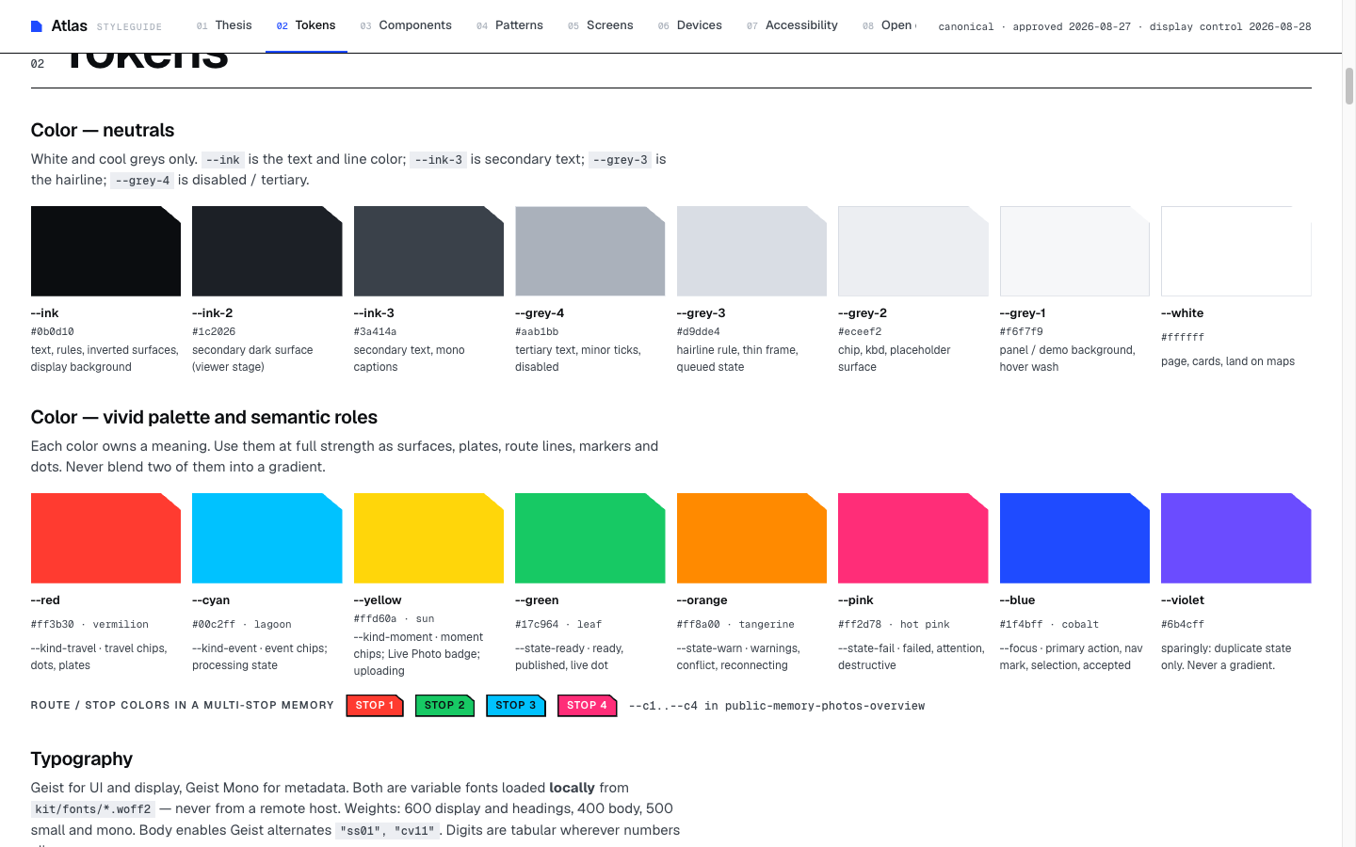The height and width of the screenshot is (847, 1356).
Task: Go to the Accessibility tab
Action: pyautogui.click(x=792, y=25)
